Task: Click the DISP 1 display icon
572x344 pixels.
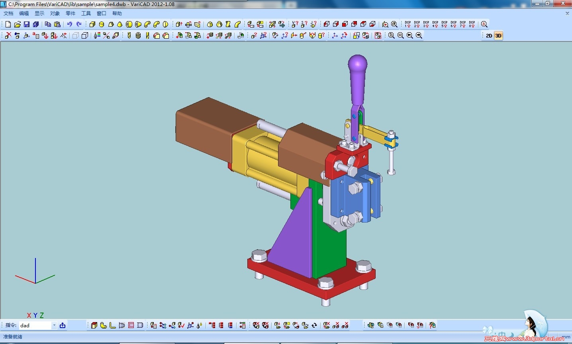Action: coord(408,24)
